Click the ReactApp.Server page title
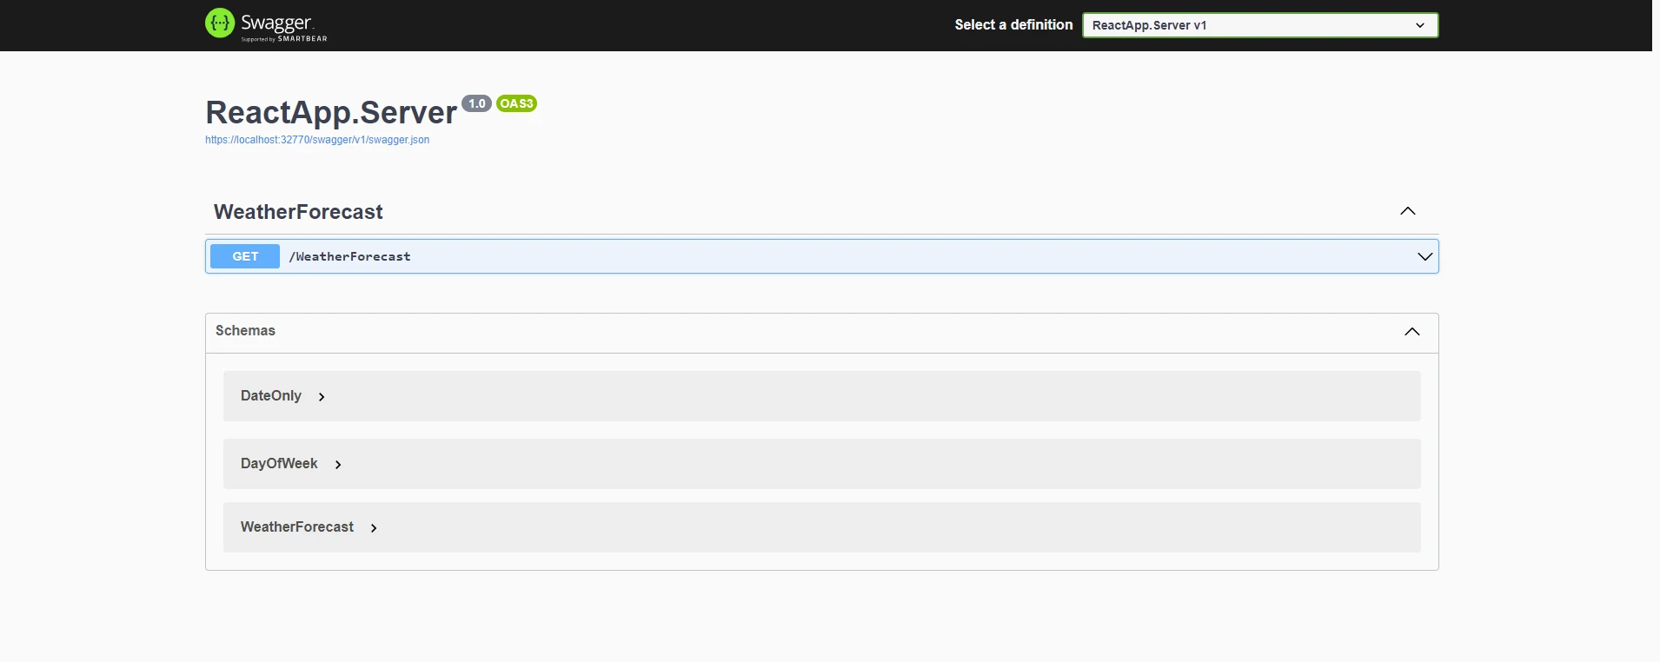 tap(331, 113)
